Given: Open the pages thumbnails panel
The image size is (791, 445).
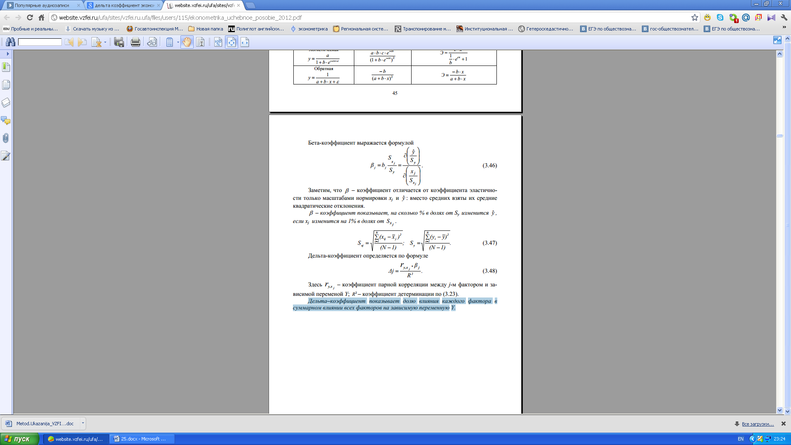Looking at the screenshot, I should coord(6,84).
